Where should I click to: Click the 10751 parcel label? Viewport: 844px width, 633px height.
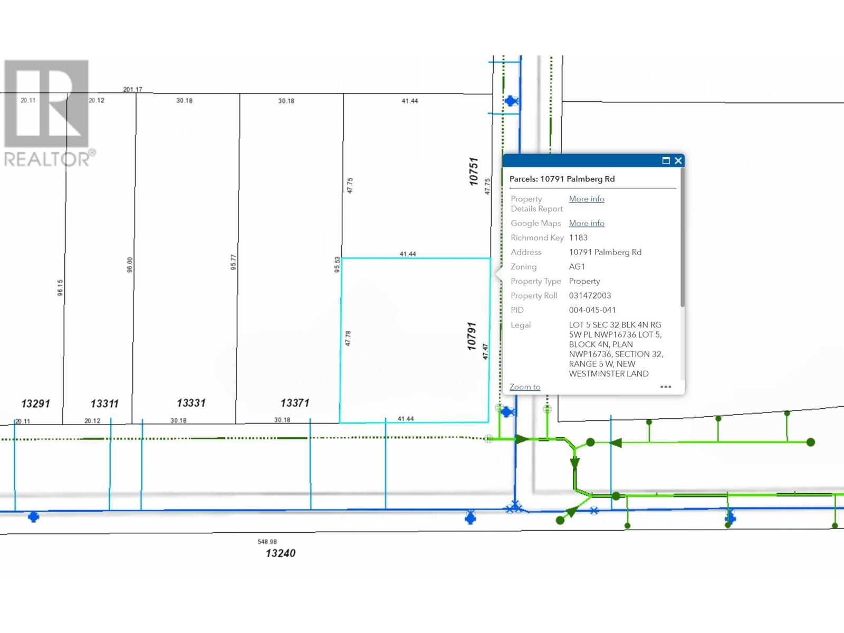pos(473,171)
